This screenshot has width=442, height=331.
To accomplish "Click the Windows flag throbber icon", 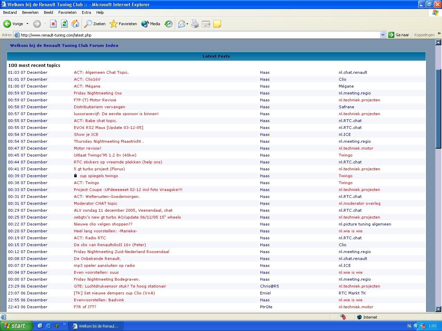I will click(435, 13).
